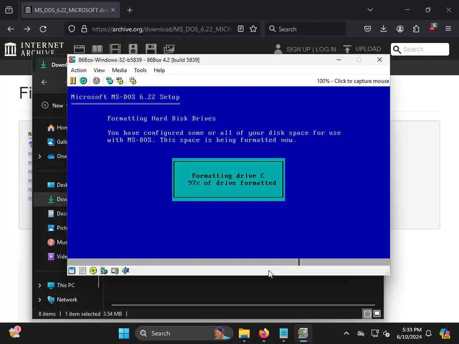
Task: Click the ACPI shutdown power icon
Action: [96, 81]
